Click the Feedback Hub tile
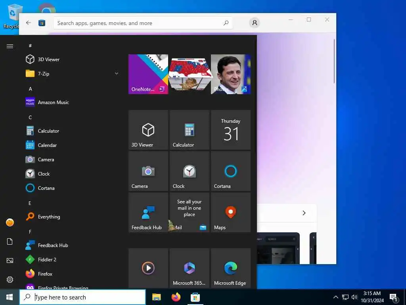The image size is (406, 305). pos(148,212)
